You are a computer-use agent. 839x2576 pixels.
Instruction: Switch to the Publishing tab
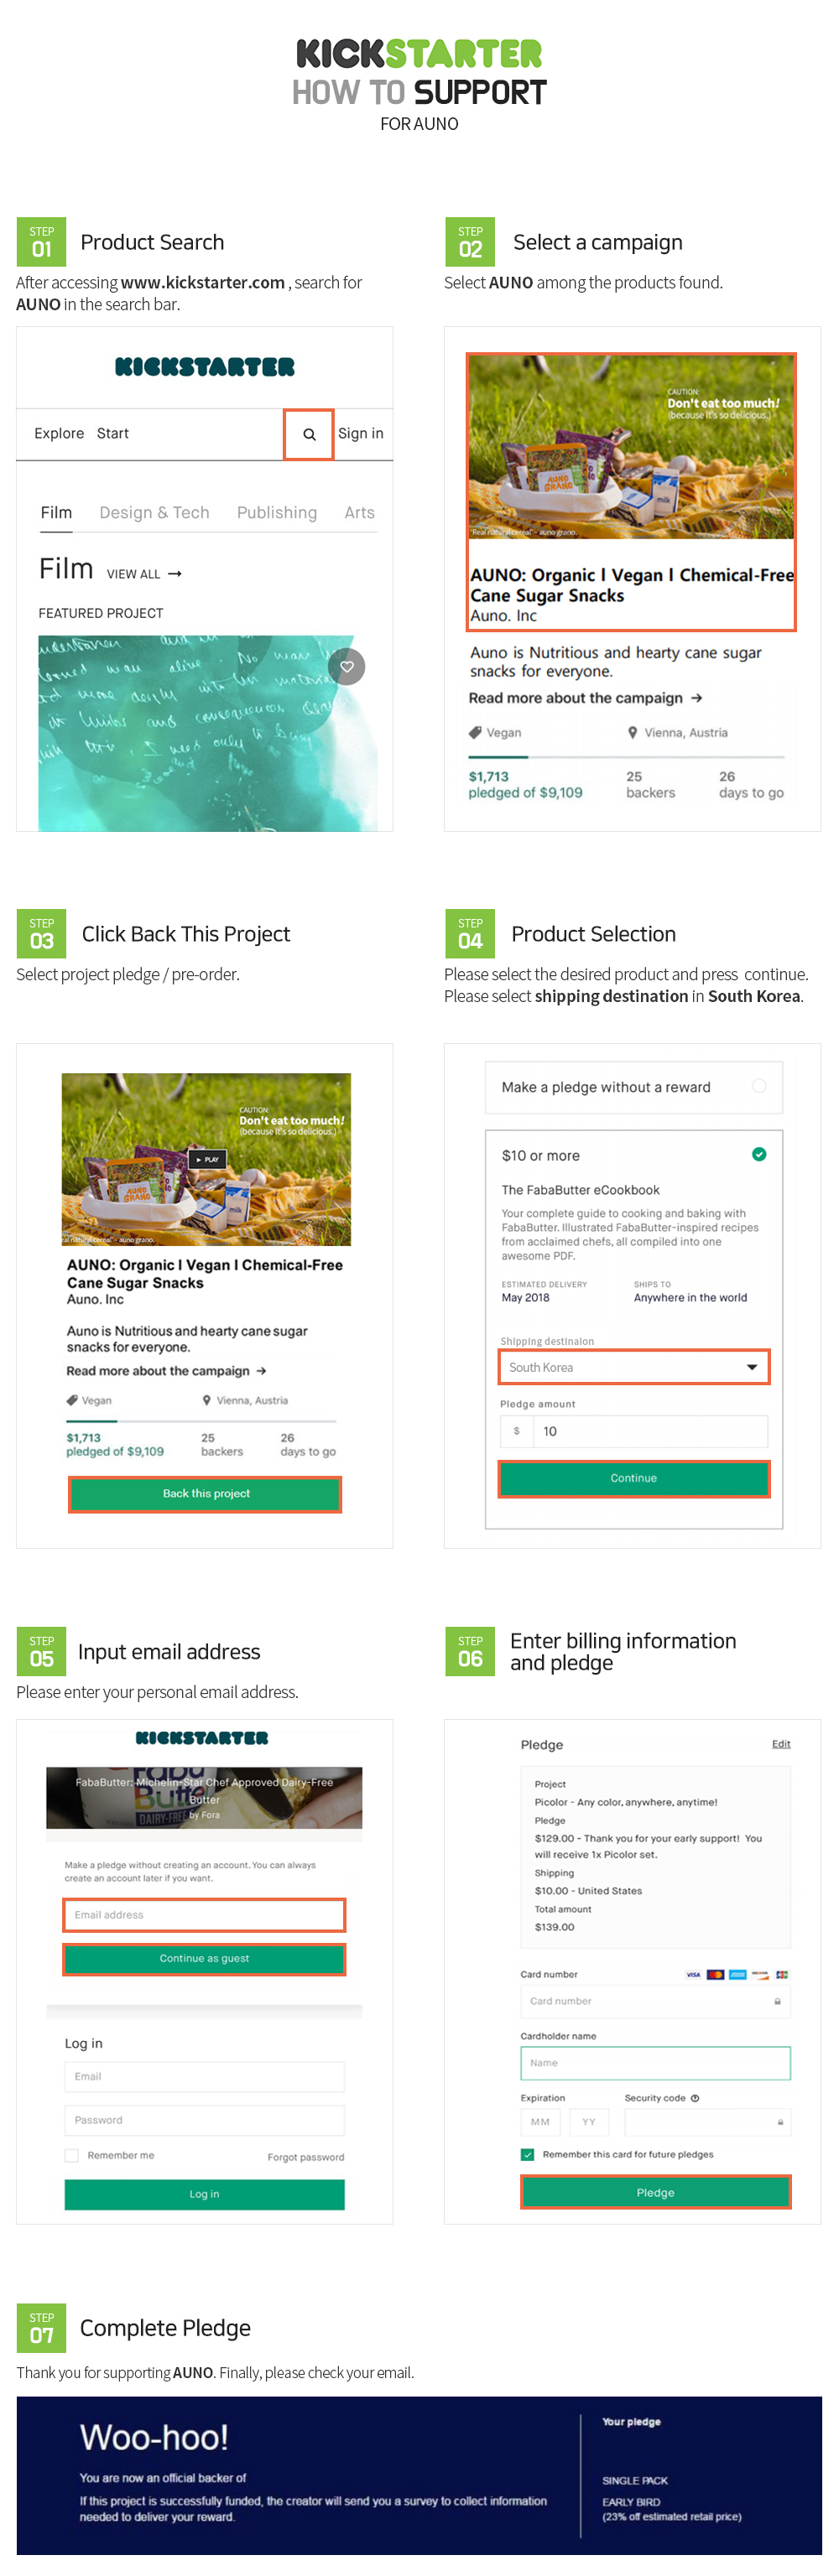[x=276, y=513]
